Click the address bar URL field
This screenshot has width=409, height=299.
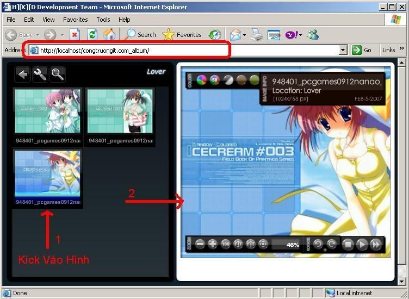coord(184,50)
